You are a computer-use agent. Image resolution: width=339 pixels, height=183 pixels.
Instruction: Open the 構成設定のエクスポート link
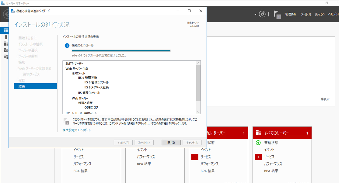77,130
